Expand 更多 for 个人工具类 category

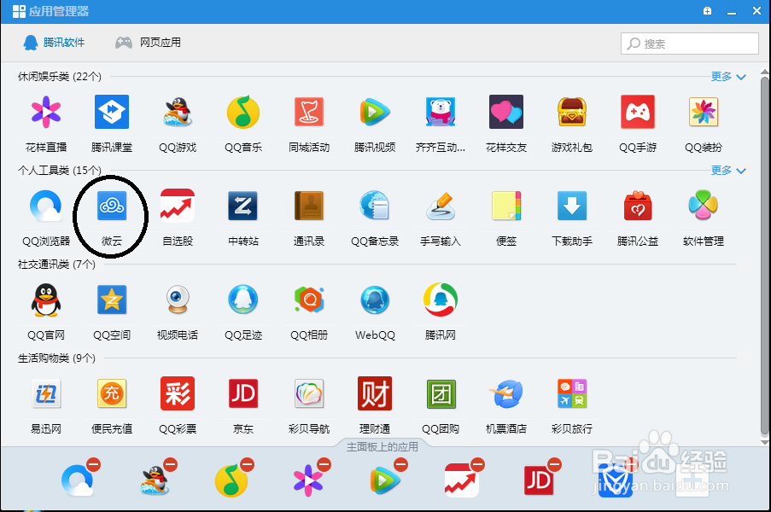click(x=728, y=171)
